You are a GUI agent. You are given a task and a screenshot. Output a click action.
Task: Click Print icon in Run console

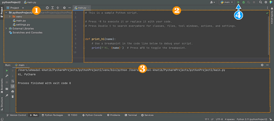[12, 91]
